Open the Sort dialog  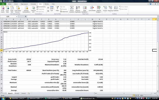point(52,9)
